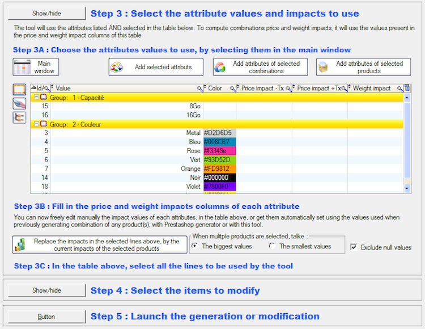Click the trash icon in table header
This screenshot has width=425, height=329.
(x=407, y=88)
